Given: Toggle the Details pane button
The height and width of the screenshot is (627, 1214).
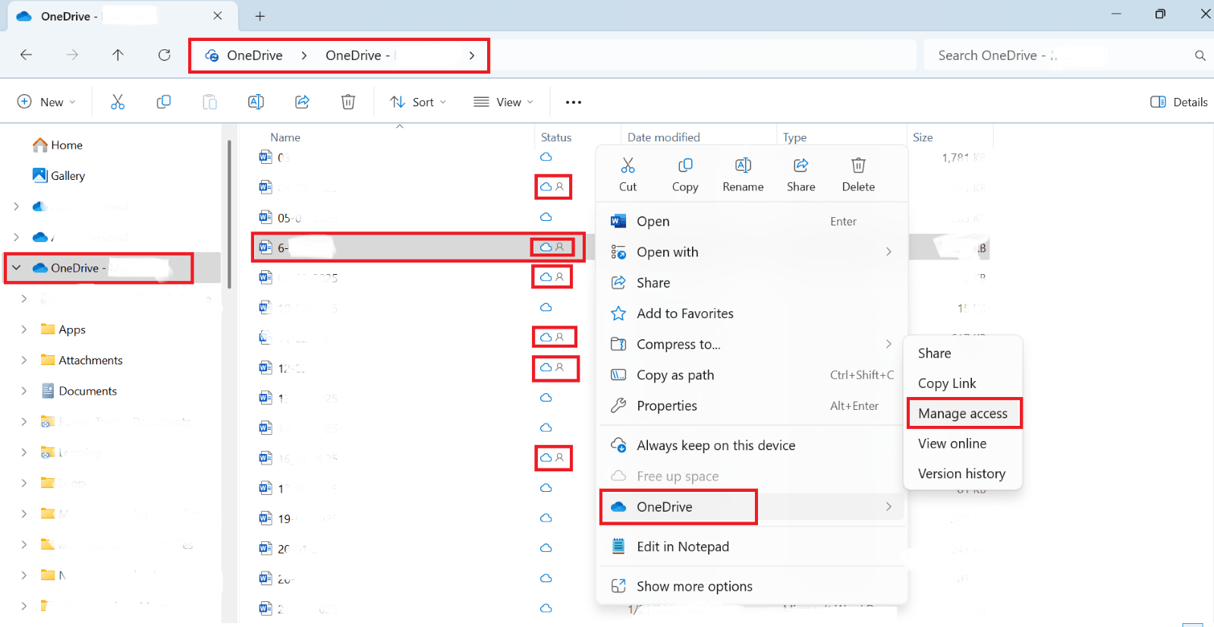Looking at the screenshot, I should pos(1178,102).
